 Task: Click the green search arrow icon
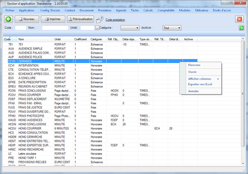(241, 28)
